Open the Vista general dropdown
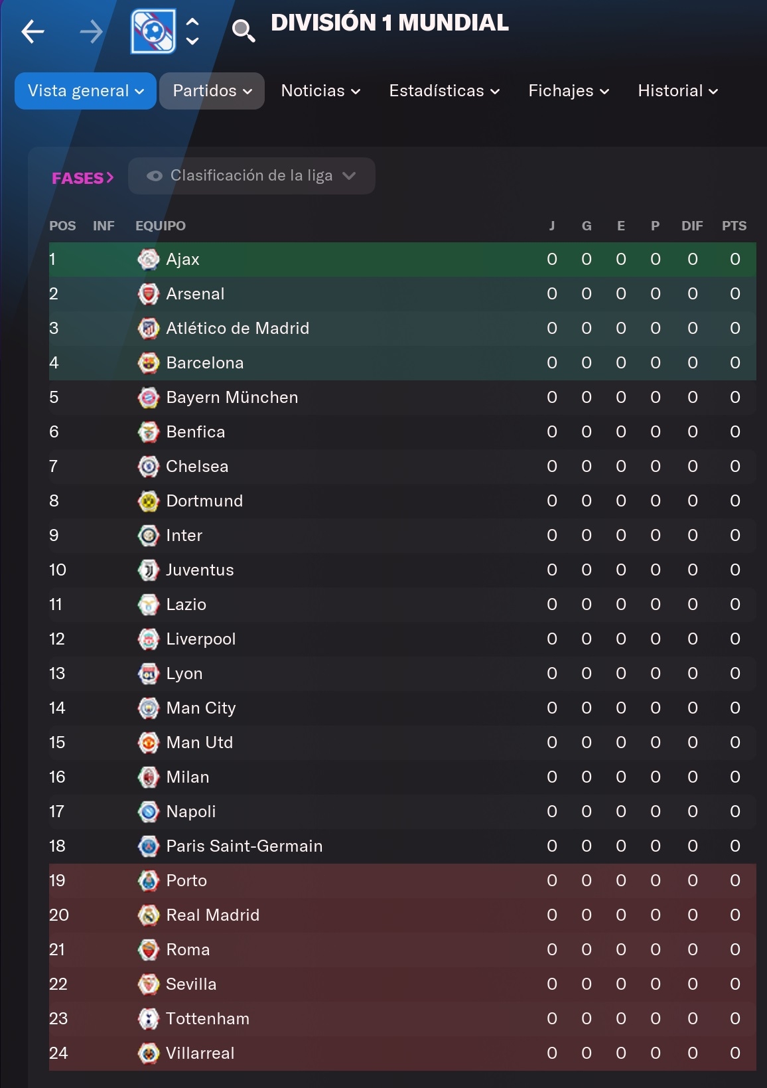The width and height of the screenshot is (767, 1088). pyautogui.click(x=86, y=91)
